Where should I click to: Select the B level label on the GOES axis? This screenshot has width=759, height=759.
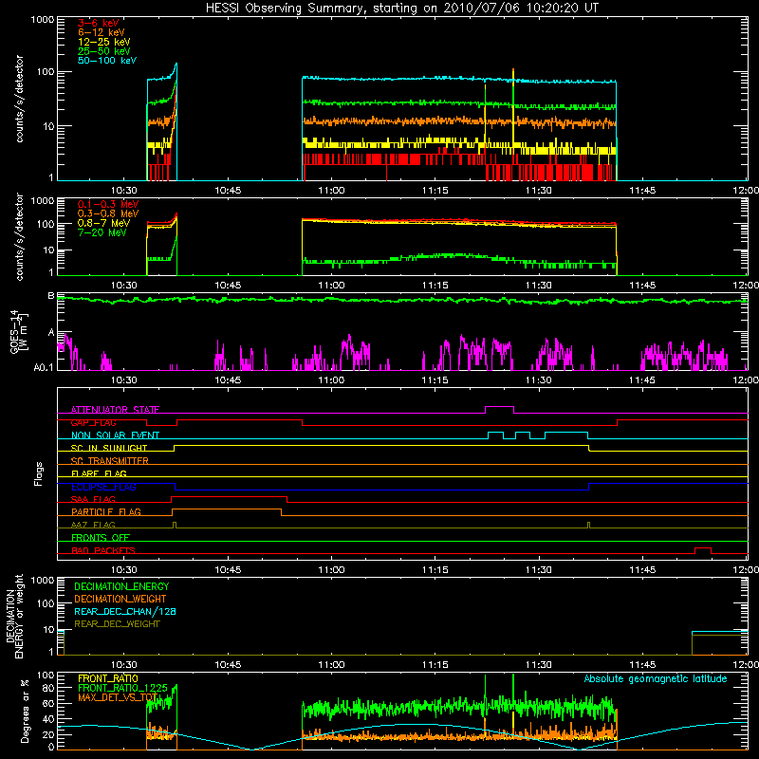[x=51, y=296]
